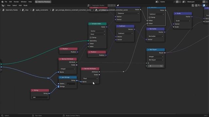Toggle snapping in node editor header

[196, 6]
